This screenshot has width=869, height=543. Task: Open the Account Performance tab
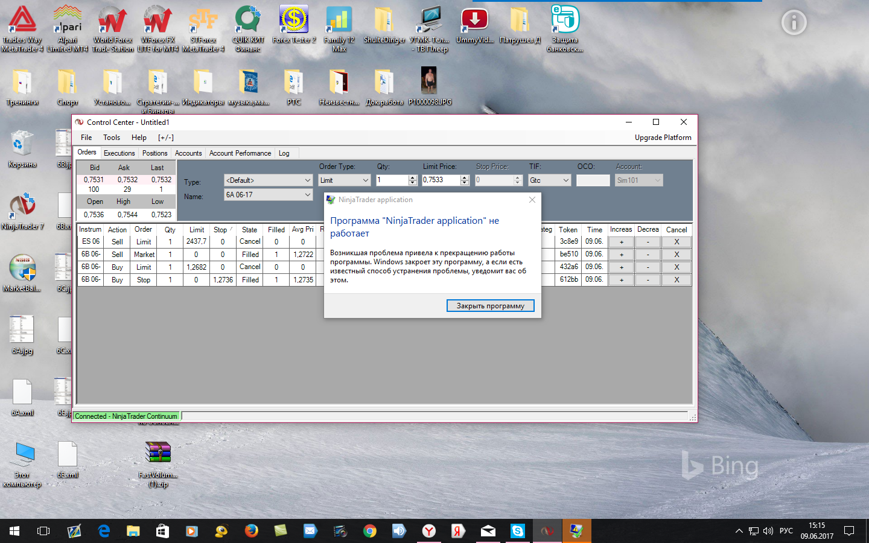pyautogui.click(x=240, y=153)
